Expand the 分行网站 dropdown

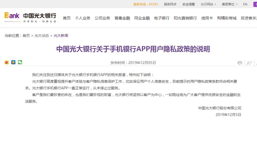(x=208, y=4)
